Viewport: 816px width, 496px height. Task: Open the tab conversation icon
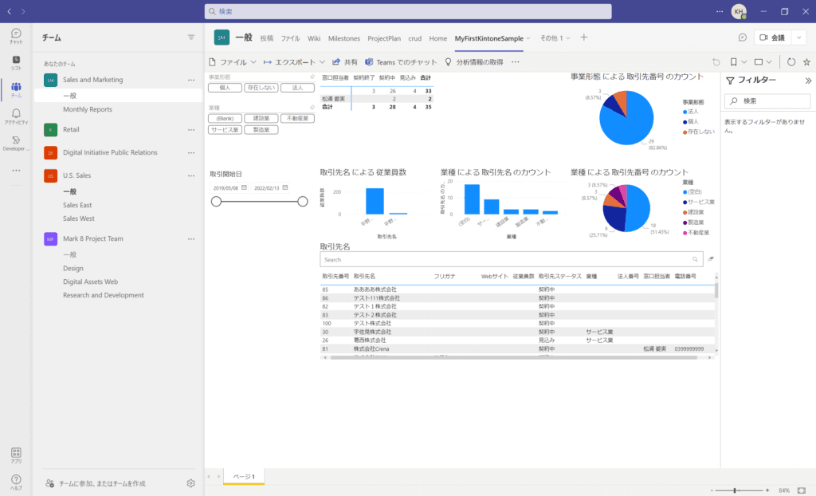tap(743, 37)
